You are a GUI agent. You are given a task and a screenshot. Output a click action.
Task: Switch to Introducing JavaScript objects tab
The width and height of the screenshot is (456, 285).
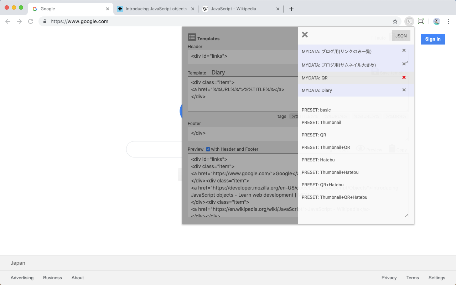click(x=156, y=9)
